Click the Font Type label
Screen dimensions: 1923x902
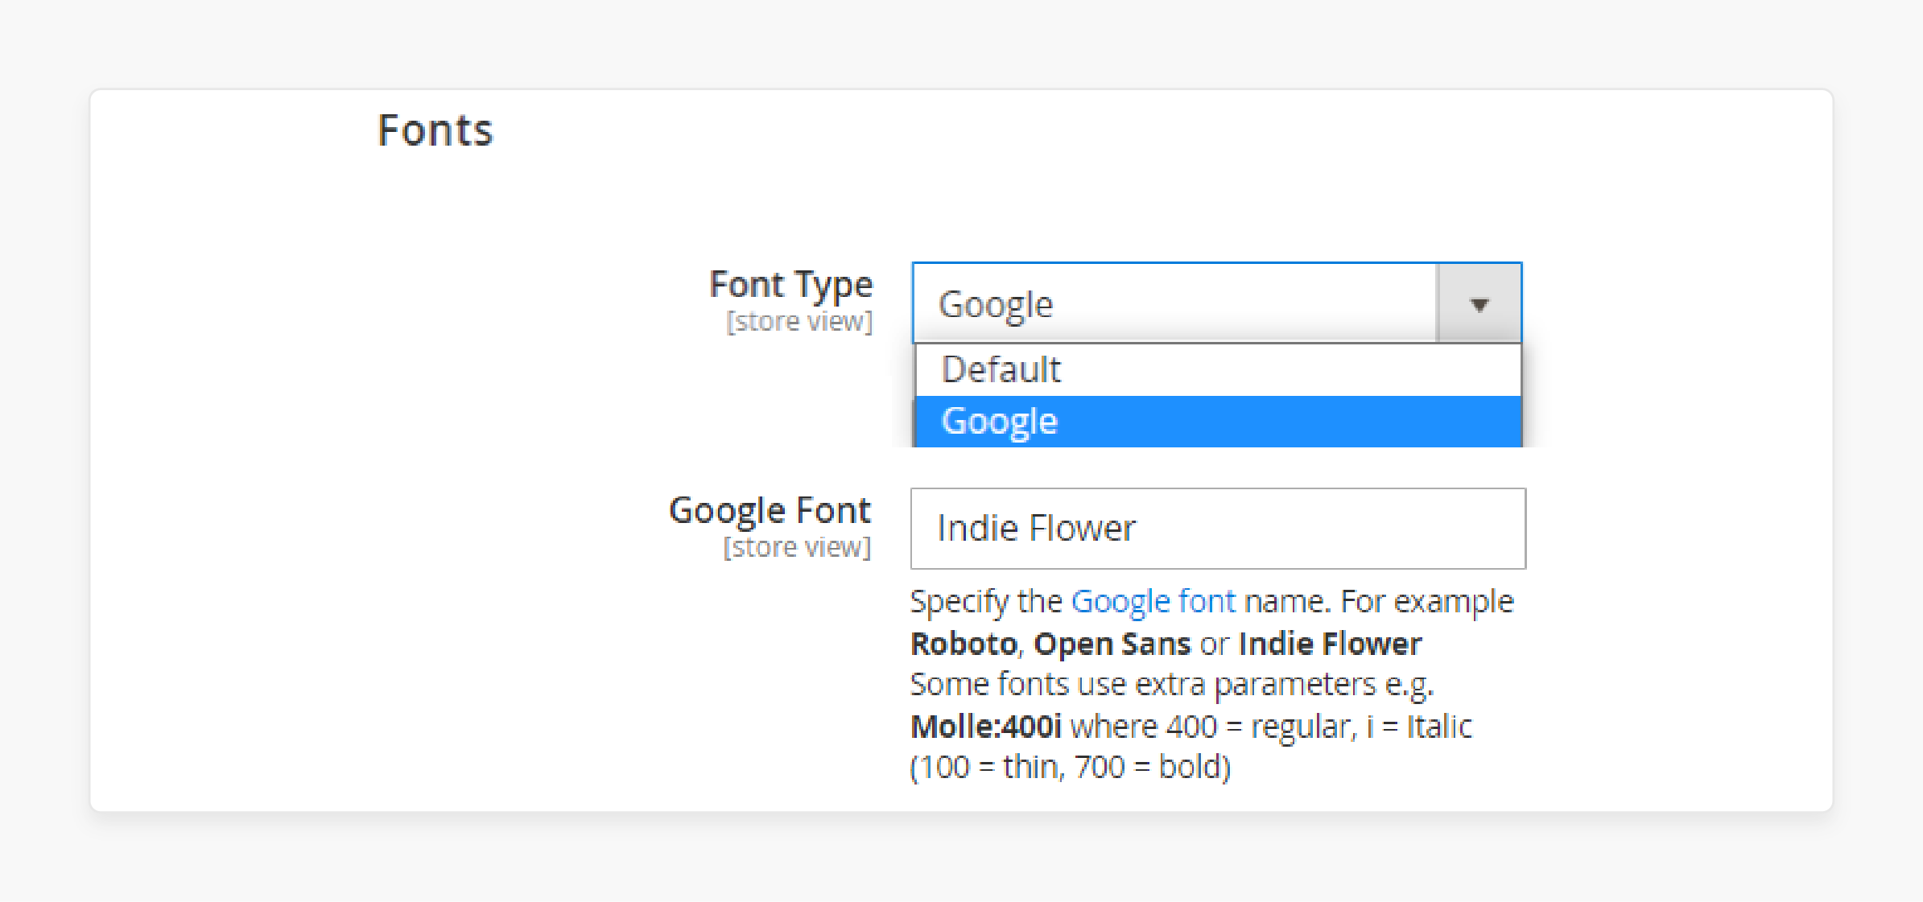pos(790,285)
